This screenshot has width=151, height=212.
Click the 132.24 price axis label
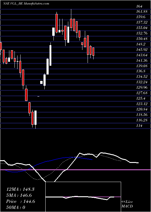pos(142,82)
